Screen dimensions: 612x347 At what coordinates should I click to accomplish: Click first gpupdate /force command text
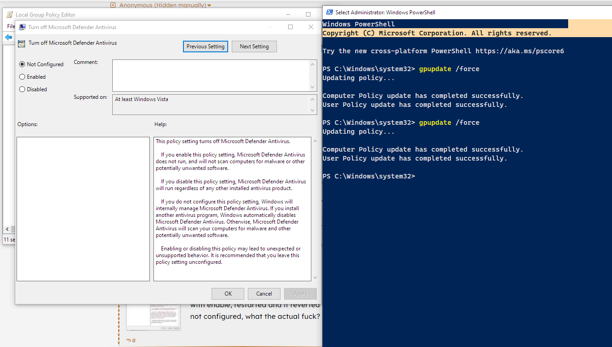click(x=449, y=69)
